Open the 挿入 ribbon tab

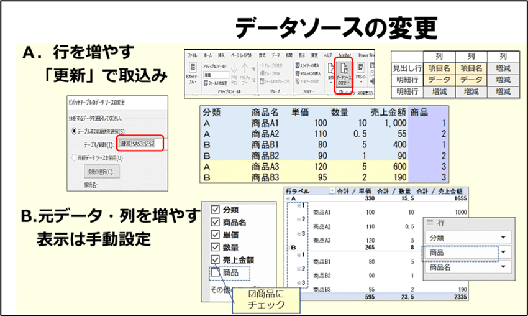click(x=221, y=55)
